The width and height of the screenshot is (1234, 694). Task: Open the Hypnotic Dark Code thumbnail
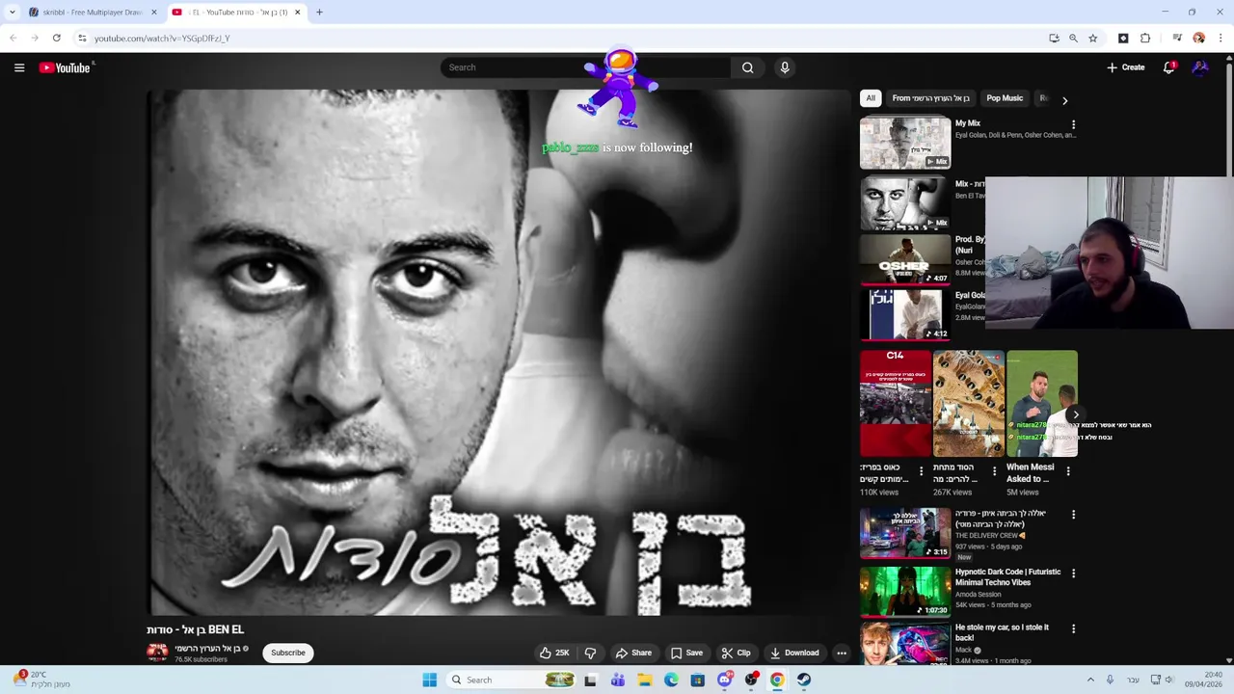(x=905, y=592)
